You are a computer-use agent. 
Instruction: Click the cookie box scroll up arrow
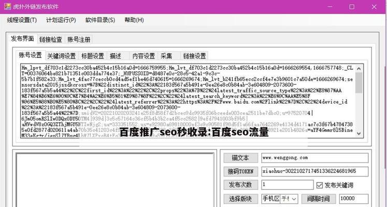(x=359, y=68)
